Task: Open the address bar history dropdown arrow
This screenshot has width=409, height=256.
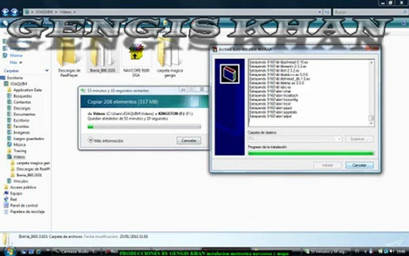Action: tap(320, 12)
